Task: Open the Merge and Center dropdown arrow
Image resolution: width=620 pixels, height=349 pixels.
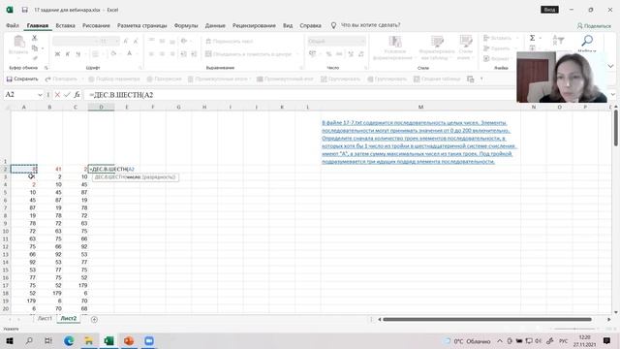Action: coord(296,54)
